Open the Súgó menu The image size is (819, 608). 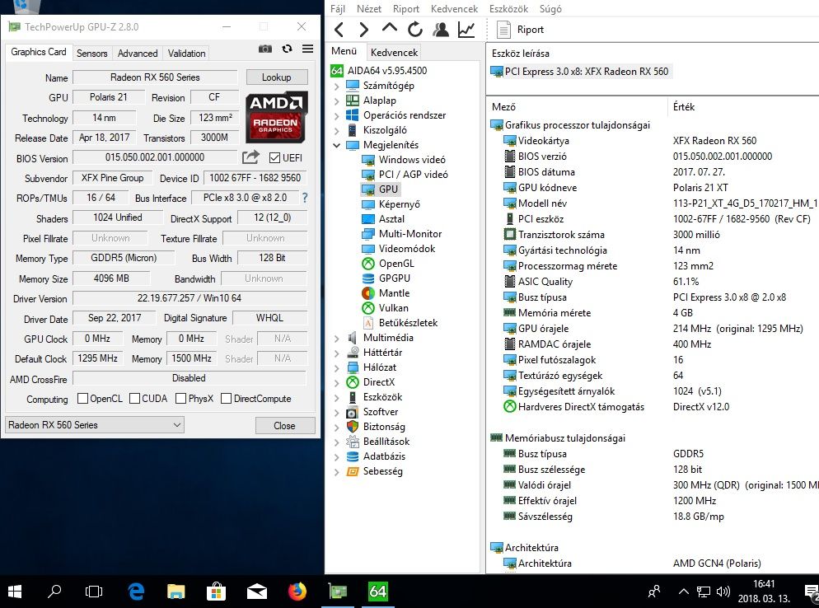(x=550, y=9)
